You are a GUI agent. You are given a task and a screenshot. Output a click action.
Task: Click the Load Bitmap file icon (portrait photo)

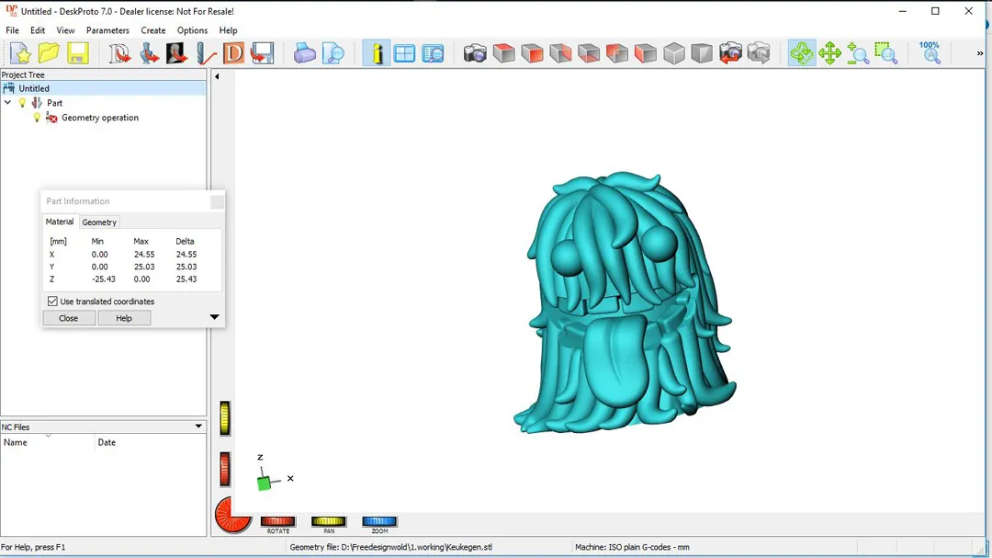tap(176, 53)
